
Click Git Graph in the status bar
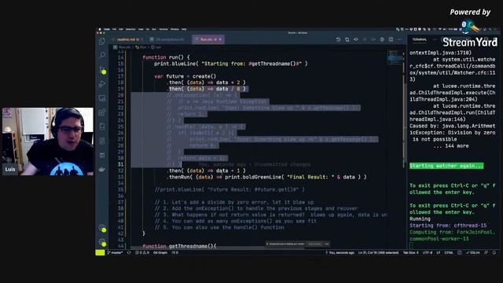[x=160, y=253]
